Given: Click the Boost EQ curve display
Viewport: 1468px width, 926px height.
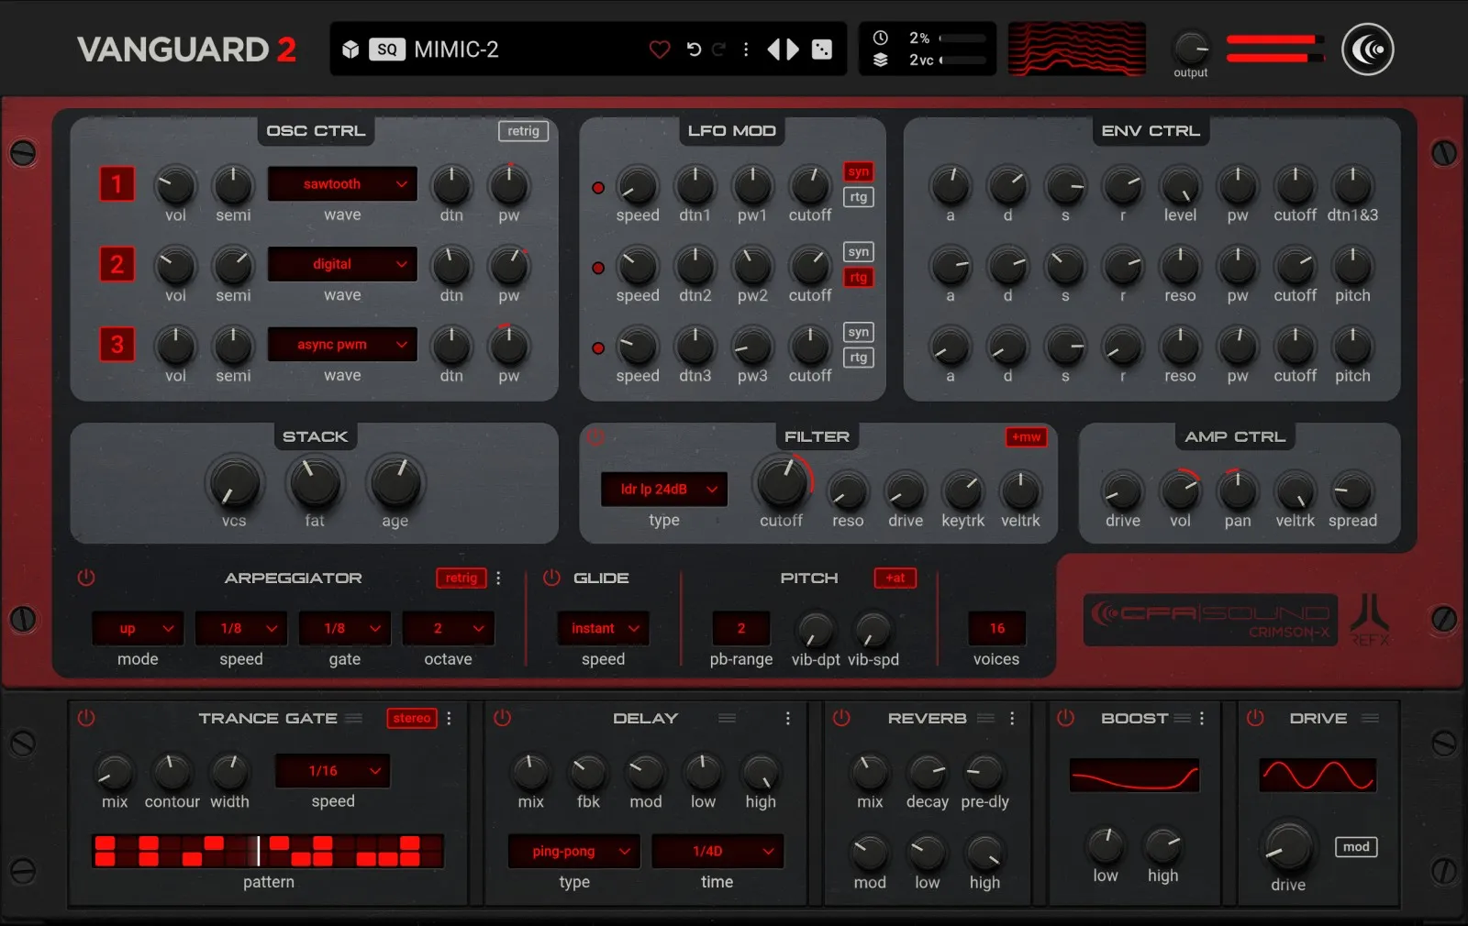Looking at the screenshot, I should click(1135, 776).
